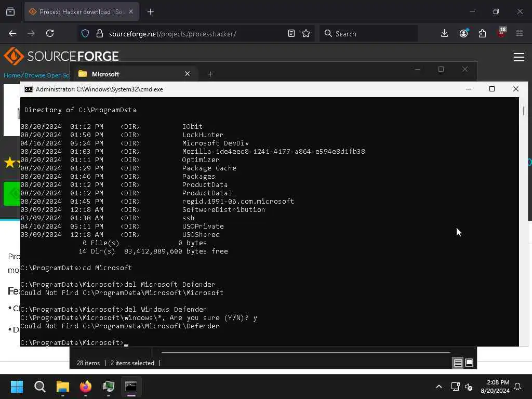Open the clock and date 2:08 PM

[x=495, y=387]
